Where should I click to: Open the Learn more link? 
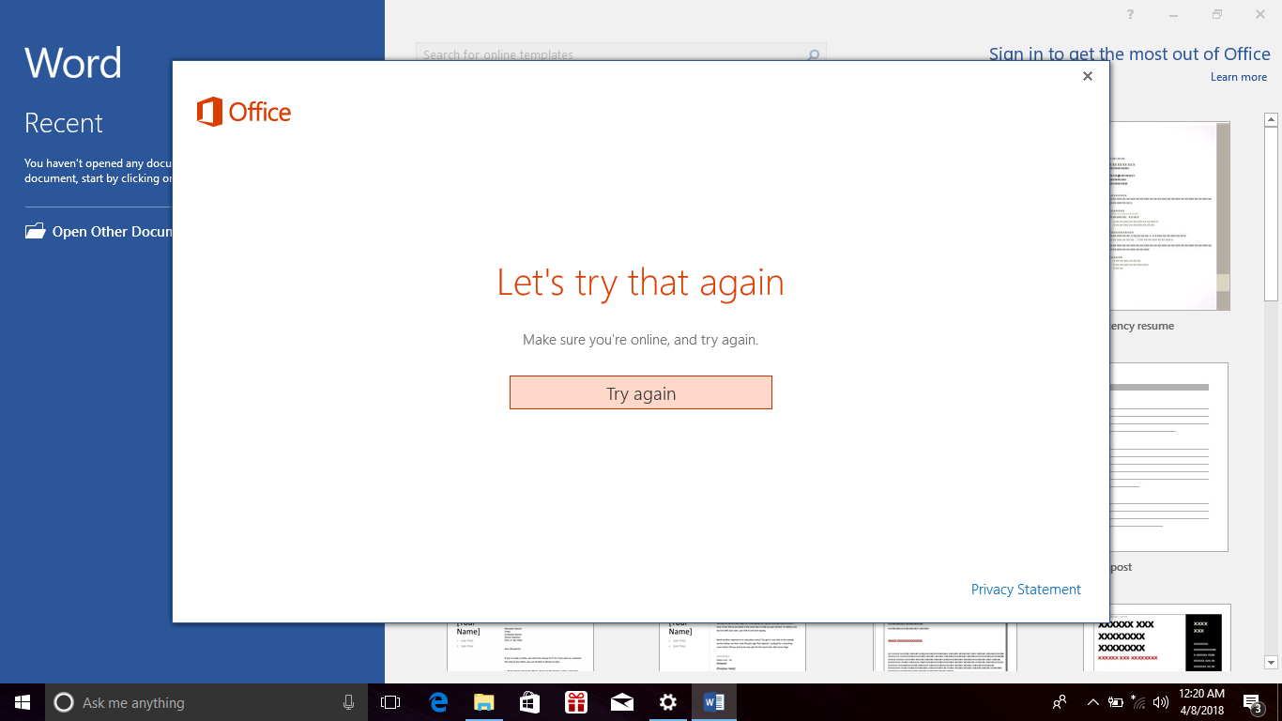pyautogui.click(x=1239, y=77)
